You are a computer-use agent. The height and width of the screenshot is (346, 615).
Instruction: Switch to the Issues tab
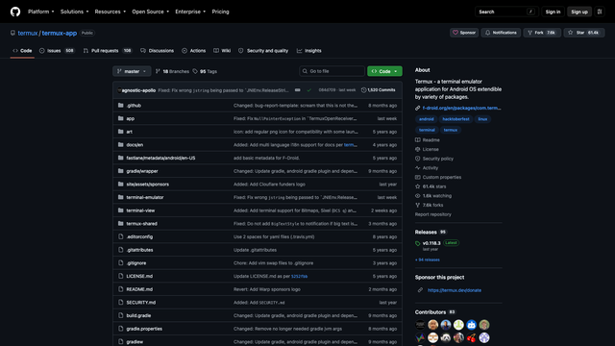coord(57,51)
